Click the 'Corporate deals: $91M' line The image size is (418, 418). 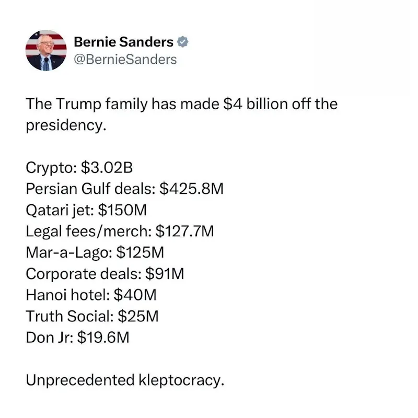tap(105, 274)
